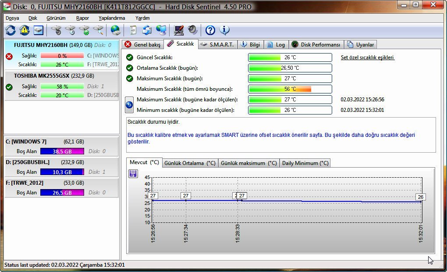Open the Uyarılar tab
The image size is (447, 272).
point(361,44)
